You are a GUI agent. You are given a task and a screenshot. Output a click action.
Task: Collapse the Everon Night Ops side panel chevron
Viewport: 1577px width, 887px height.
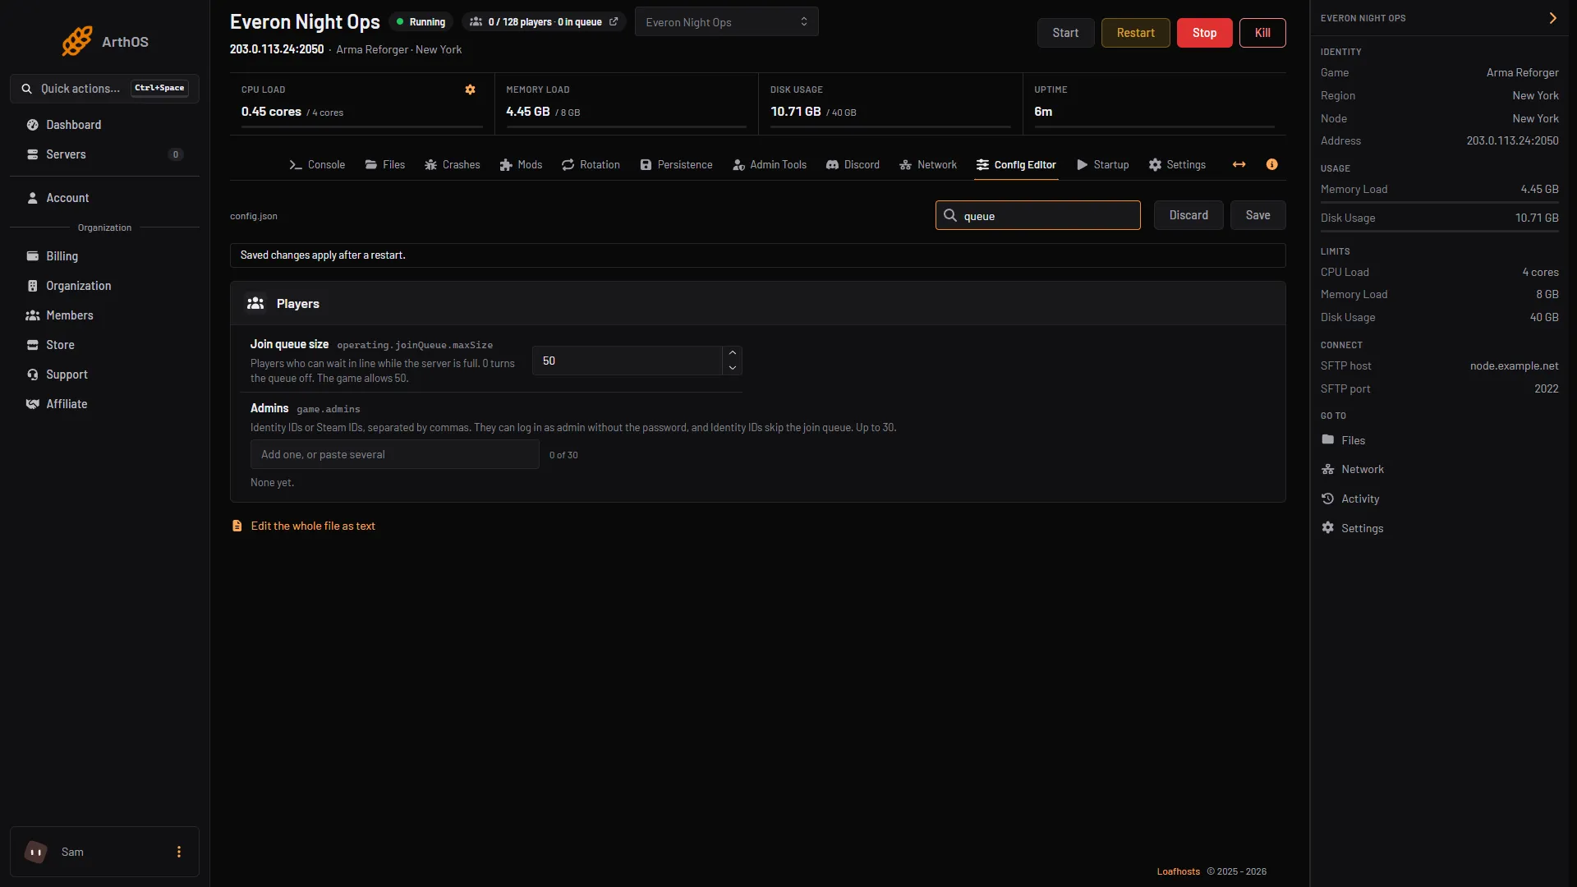click(1552, 18)
